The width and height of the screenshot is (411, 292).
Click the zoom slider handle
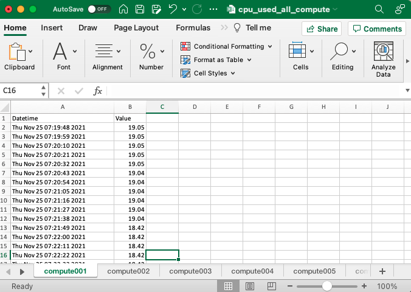pyautogui.click(x=327, y=286)
